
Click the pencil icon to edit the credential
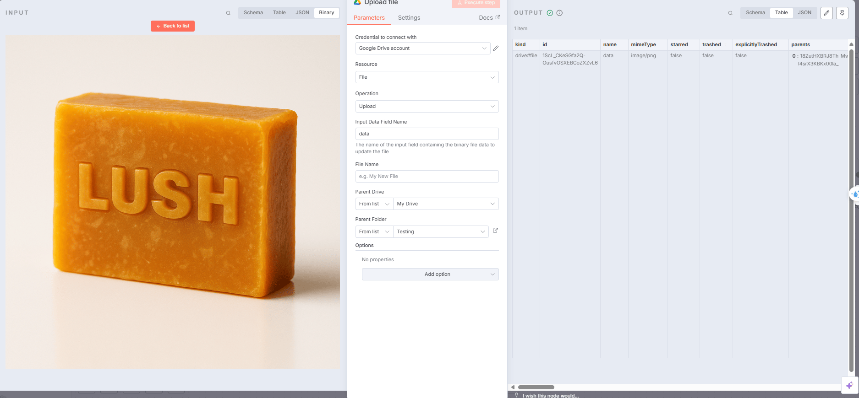[x=496, y=48]
